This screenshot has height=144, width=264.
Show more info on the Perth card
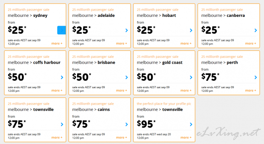251,90
